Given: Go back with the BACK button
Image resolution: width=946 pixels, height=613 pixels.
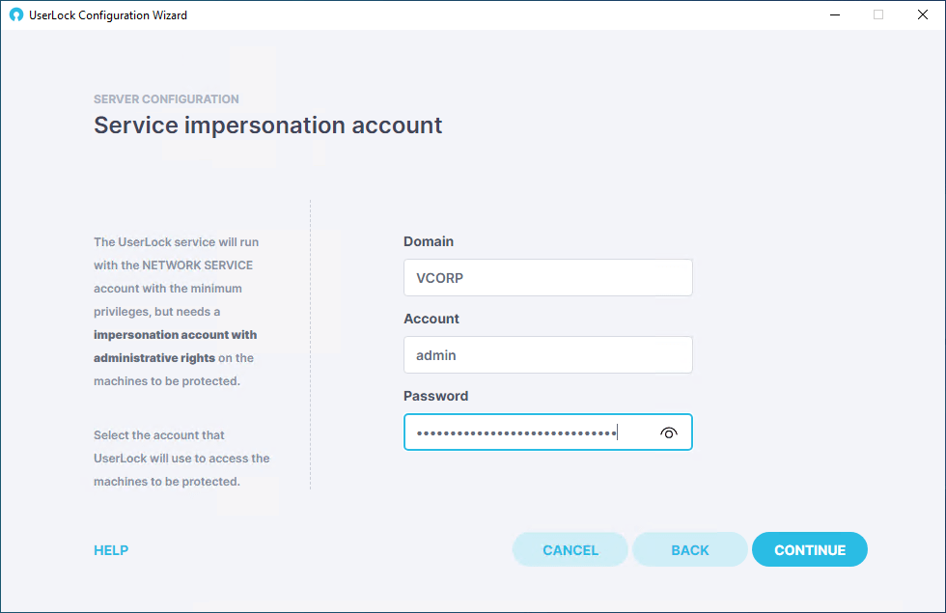Looking at the screenshot, I should (x=689, y=549).
